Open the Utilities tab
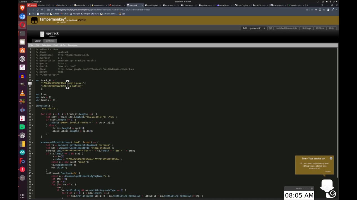The image size is (357, 200). pos(320,28)
